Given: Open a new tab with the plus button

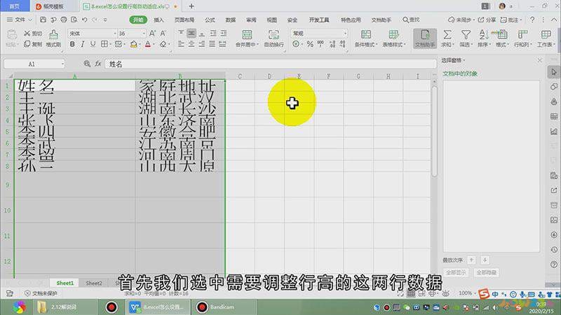Looking at the screenshot, I should (x=191, y=6).
